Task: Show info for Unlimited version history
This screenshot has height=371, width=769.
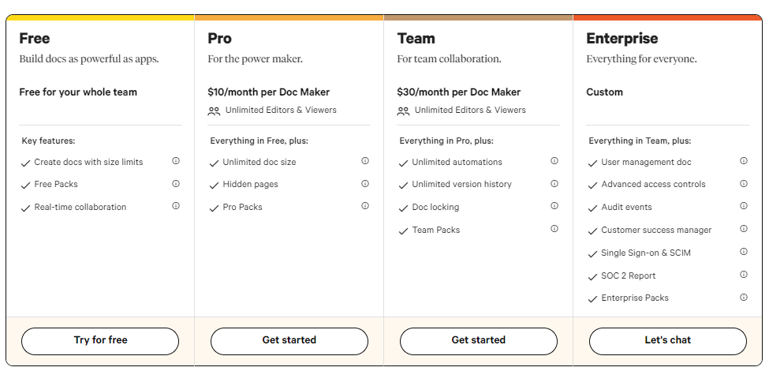Action: coord(554,184)
